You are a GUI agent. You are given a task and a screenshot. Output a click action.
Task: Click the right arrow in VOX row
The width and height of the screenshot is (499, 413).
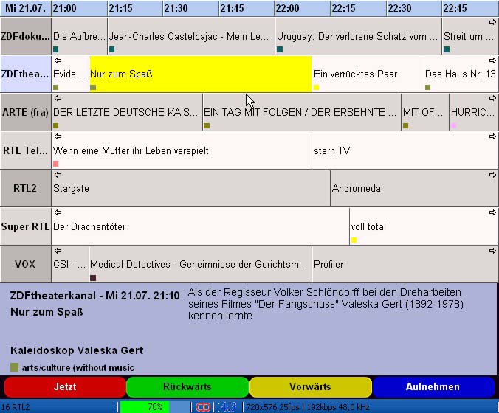click(492, 251)
